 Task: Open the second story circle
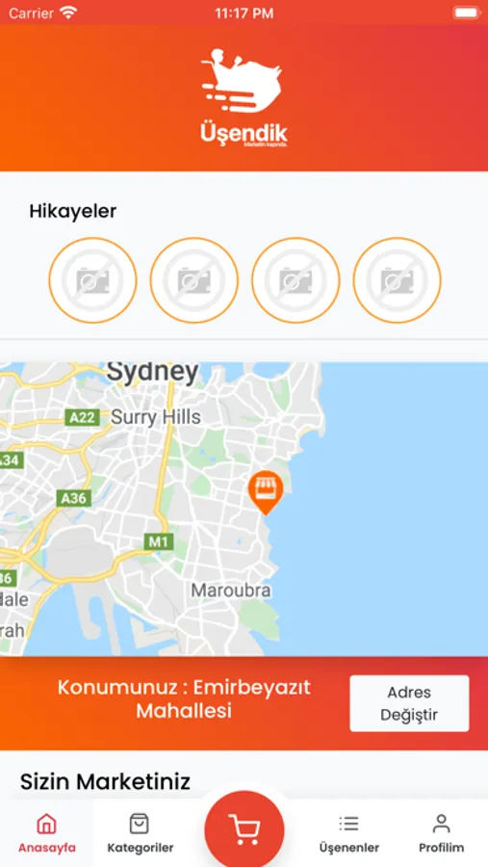point(194,280)
